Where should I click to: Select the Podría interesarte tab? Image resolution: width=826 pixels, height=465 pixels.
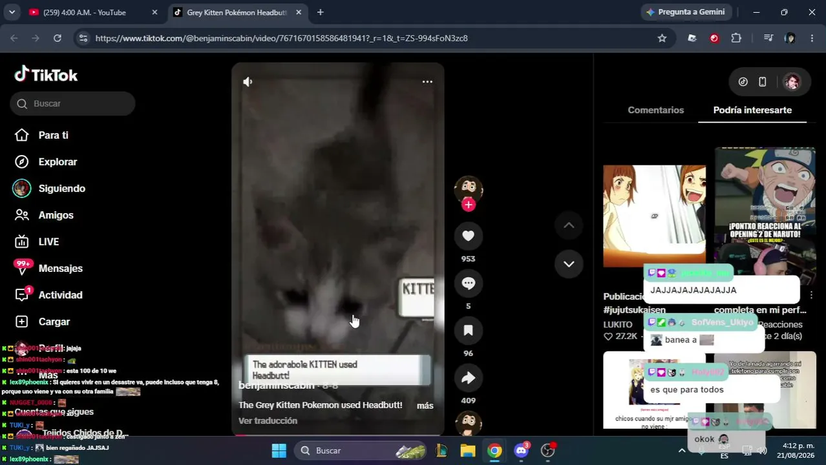pos(752,110)
